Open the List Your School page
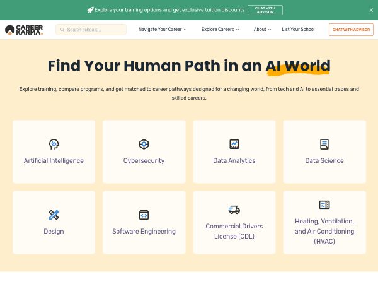 click(298, 30)
